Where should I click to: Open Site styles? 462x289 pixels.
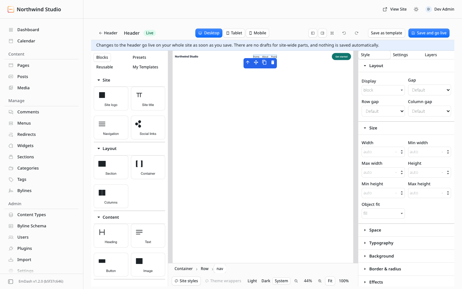tap(186, 281)
